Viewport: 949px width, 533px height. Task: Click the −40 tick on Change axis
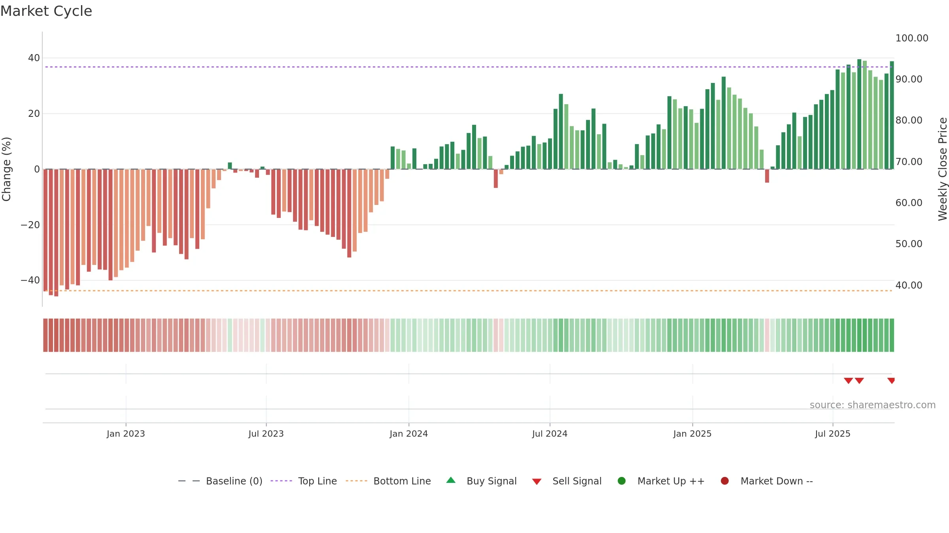click(30, 280)
